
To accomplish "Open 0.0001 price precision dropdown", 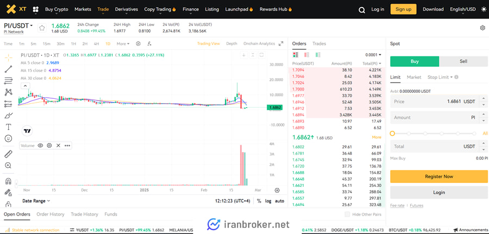I will [x=373, y=55].
